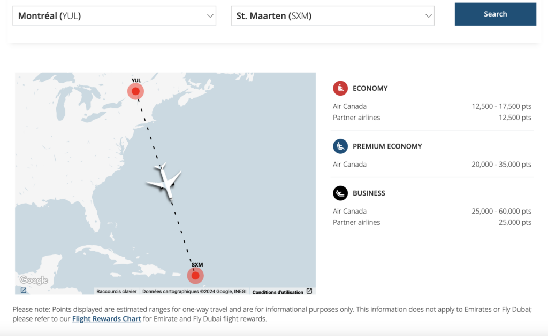
Task: Open the Conditions d'utilisation link
Action: [x=278, y=292]
